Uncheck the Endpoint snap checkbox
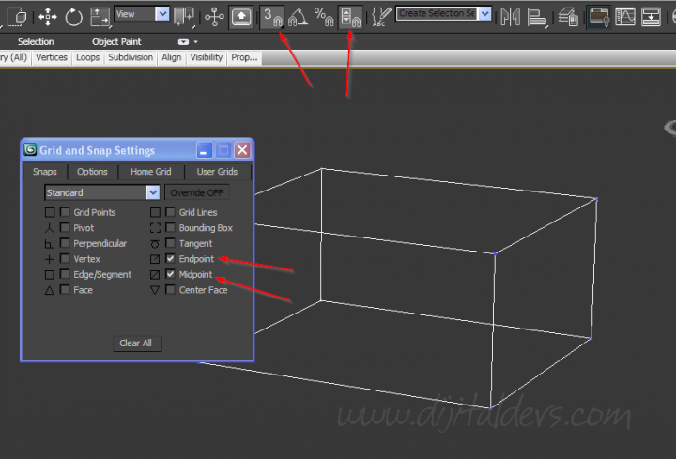676x459 pixels. (x=170, y=259)
